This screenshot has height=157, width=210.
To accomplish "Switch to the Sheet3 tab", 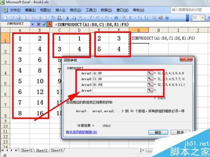I will coord(56,150).
